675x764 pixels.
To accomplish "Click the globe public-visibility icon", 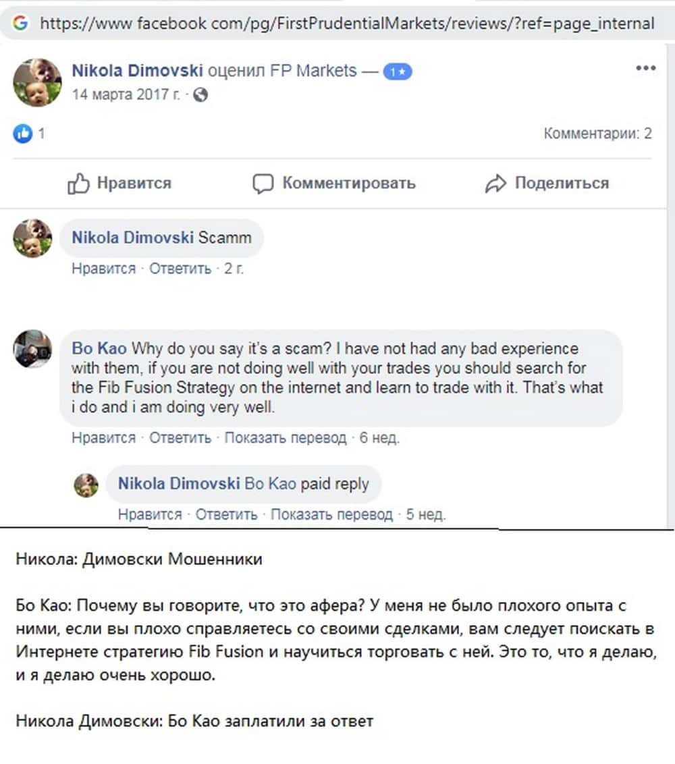I will tap(200, 95).
